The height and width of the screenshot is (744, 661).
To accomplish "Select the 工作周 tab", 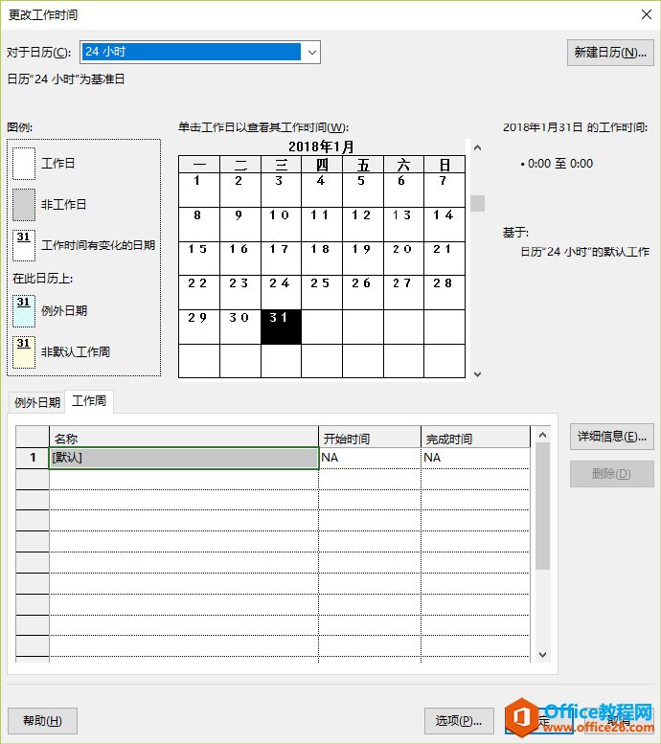I will (x=90, y=402).
